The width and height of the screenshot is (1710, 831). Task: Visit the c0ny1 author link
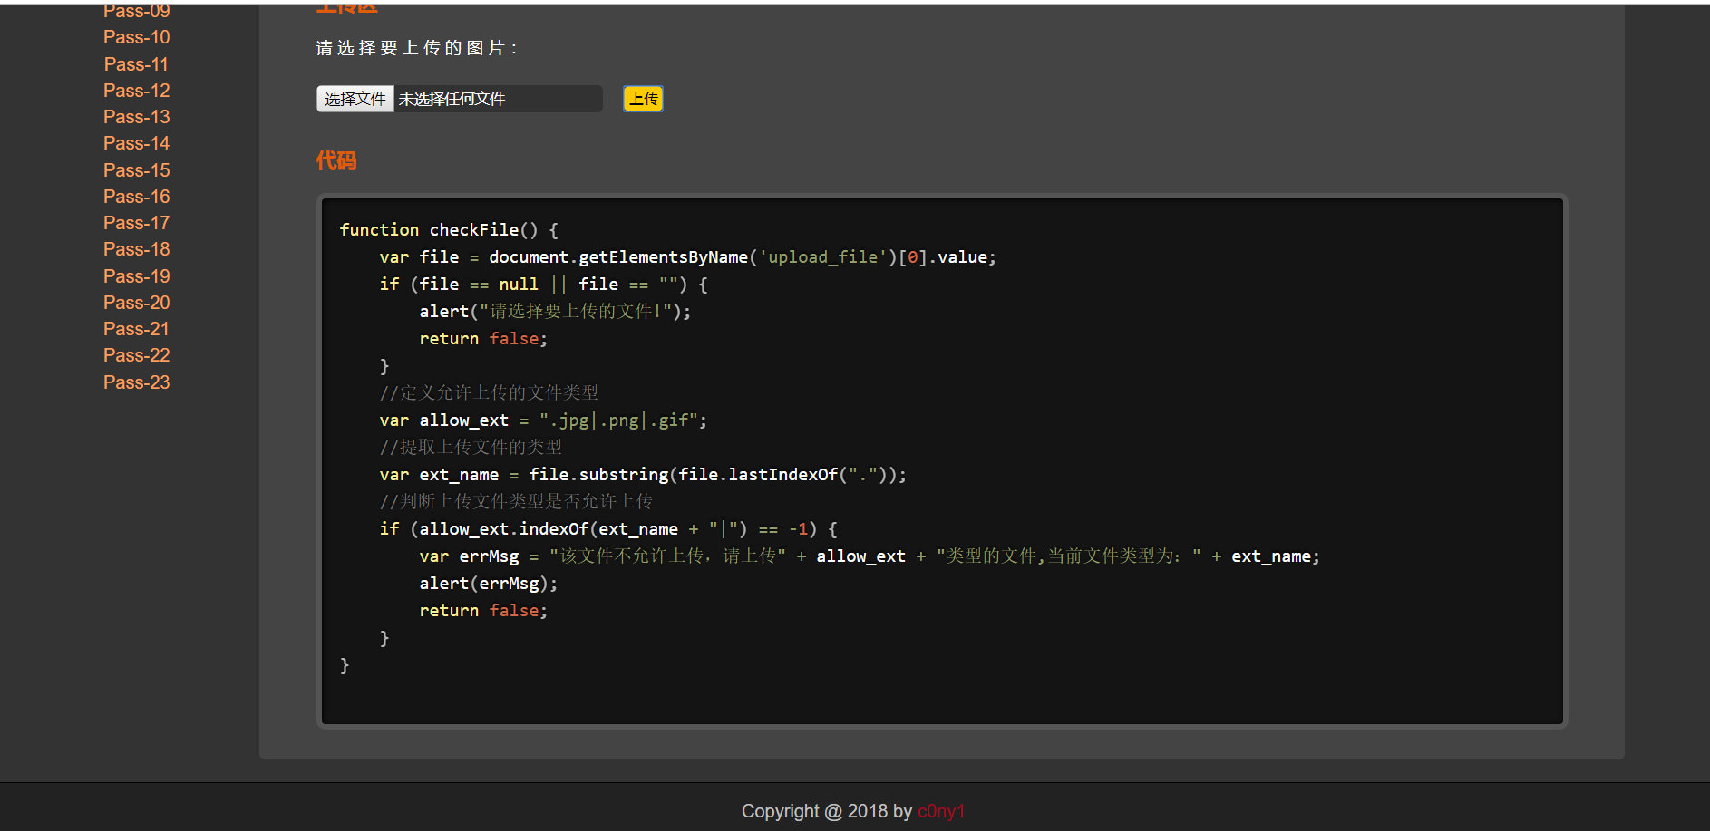coord(941,811)
